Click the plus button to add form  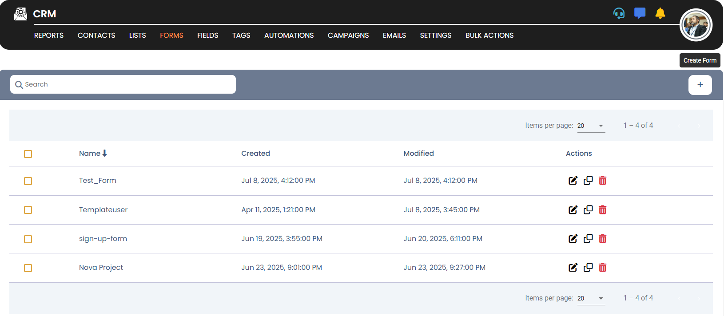(700, 85)
